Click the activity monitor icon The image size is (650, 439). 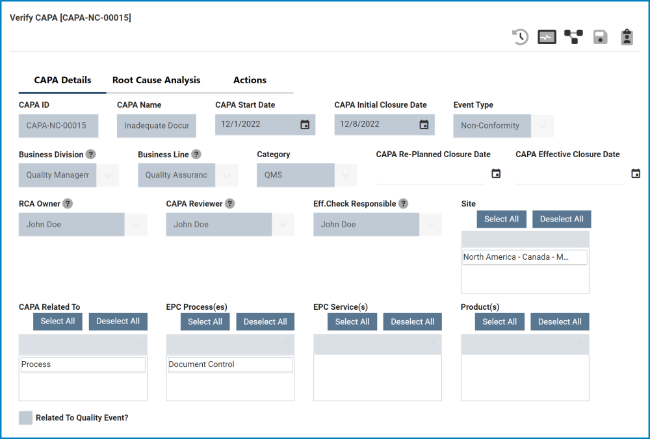coord(547,37)
